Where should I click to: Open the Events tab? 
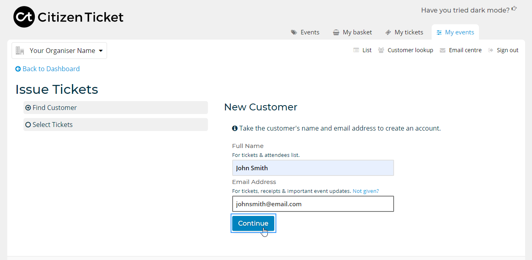tap(305, 32)
